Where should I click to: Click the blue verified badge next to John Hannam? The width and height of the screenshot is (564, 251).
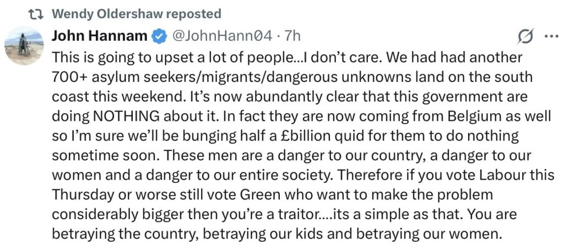[x=159, y=36]
